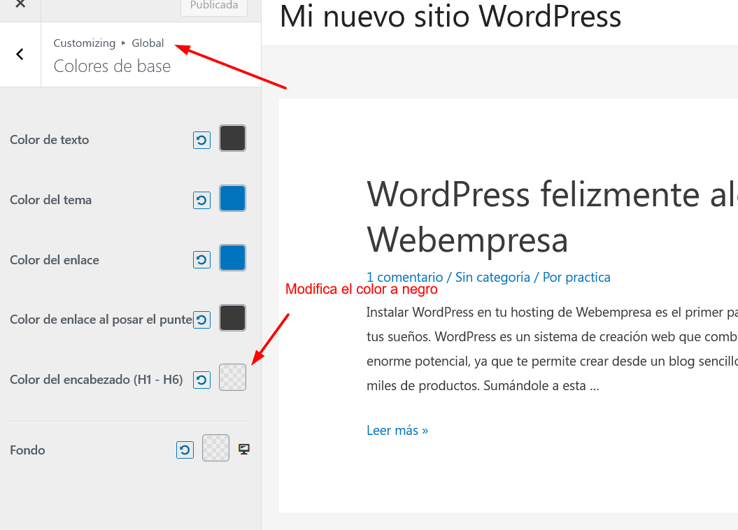Open the author link practica
Screen dimensions: 738x530
tap(588, 278)
